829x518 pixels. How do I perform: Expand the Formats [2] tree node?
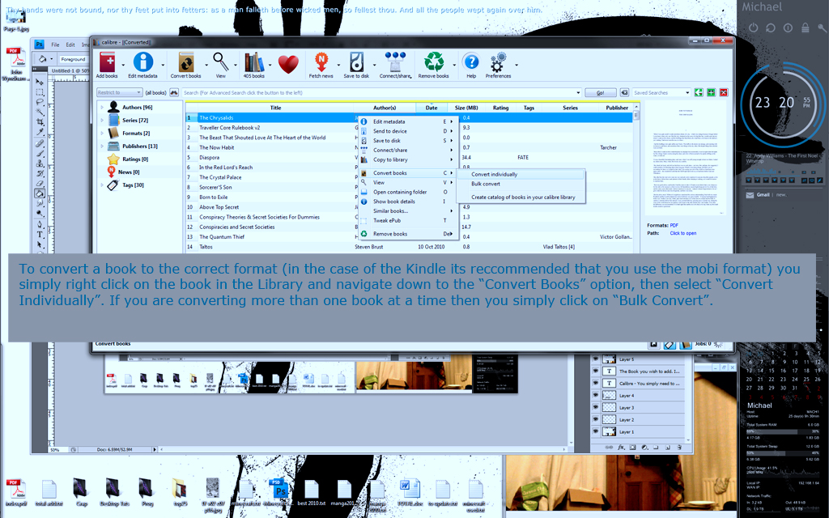tap(102, 134)
